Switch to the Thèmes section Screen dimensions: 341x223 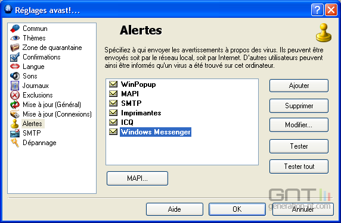click(x=34, y=38)
